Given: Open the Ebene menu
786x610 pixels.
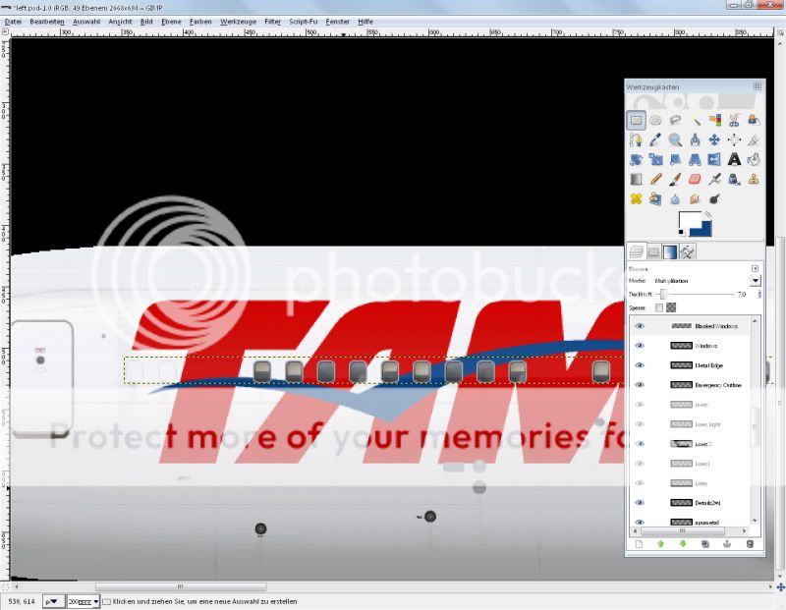Looking at the screenshot, I should (x=171, y=21).
